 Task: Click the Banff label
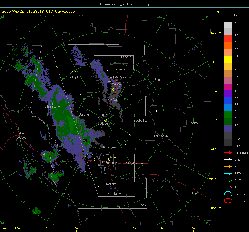pos(46,154)
